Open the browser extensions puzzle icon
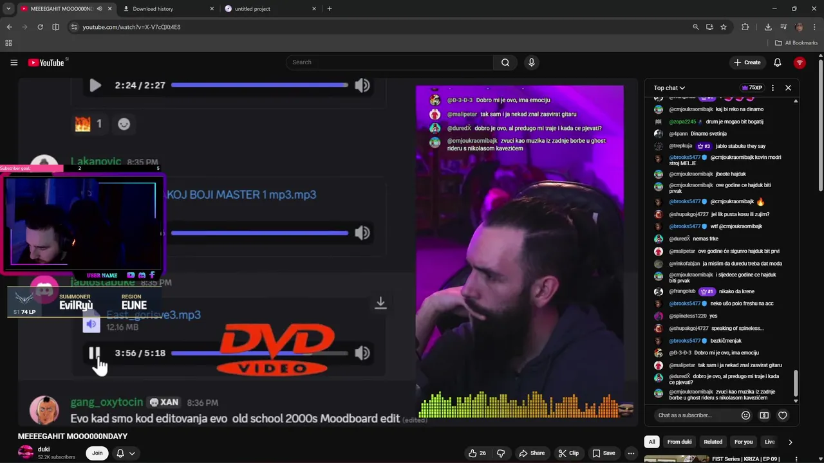824x463 pixels. click(x=745, y=27)
